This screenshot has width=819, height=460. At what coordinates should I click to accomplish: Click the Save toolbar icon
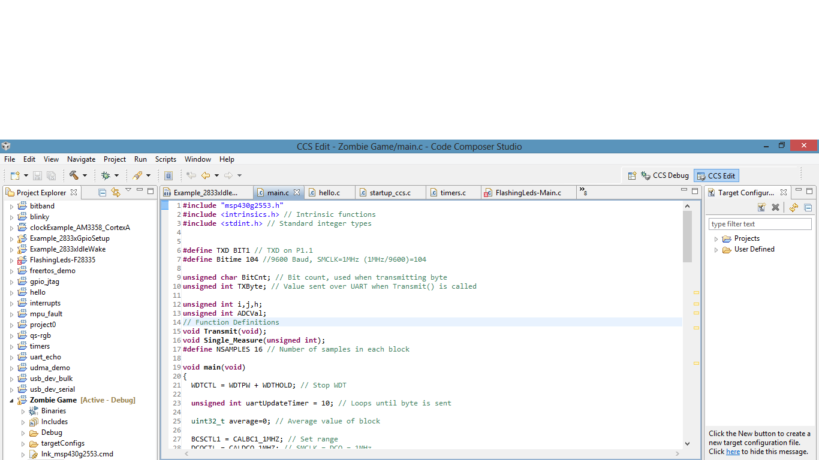[x=37, y=175]
